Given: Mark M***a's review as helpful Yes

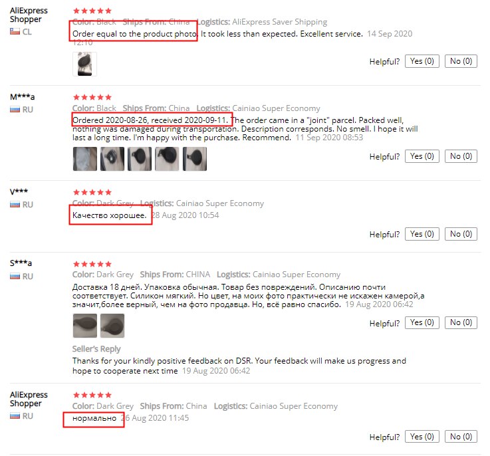Looking at the screenshot, I should click(x=422, y=156).
